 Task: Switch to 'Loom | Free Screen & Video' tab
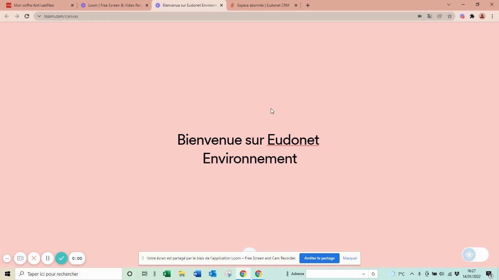[x=114, y=5]
